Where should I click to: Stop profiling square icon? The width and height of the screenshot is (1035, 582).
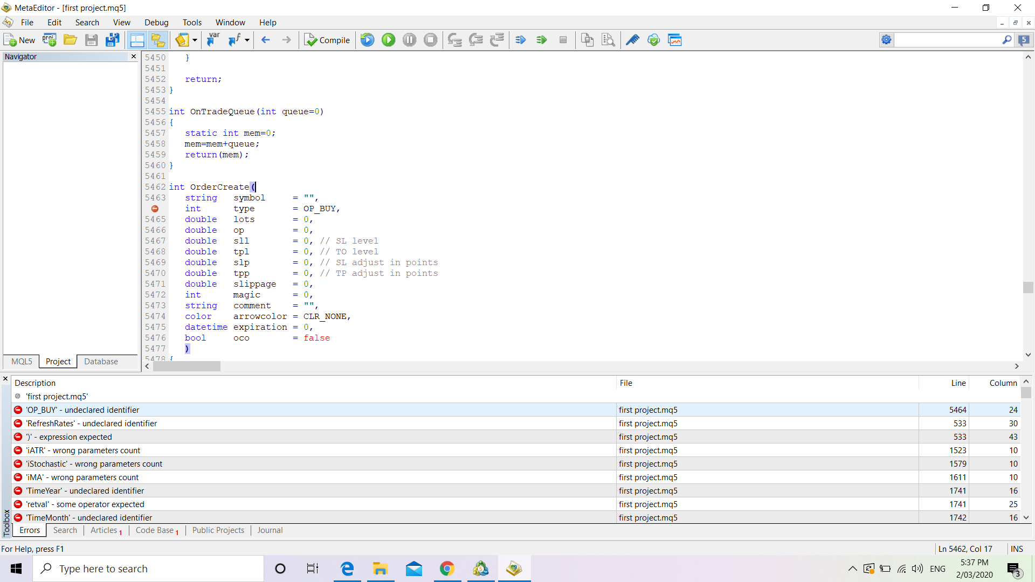point(563,40)
